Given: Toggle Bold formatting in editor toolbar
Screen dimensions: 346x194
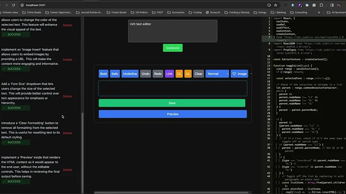Looking at the screenshot, I should [x=103, y=74].
